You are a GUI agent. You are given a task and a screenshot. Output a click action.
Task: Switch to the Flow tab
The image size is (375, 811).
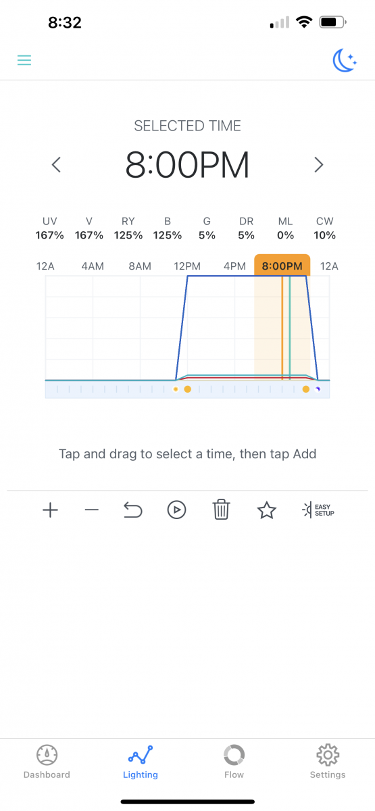[234, 762]
